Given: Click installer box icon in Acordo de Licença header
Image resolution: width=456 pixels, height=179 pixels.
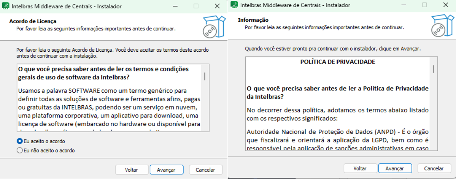Looking at the screenshot, I should point(211,27).
